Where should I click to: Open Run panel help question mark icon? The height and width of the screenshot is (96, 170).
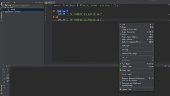point(4,88)
